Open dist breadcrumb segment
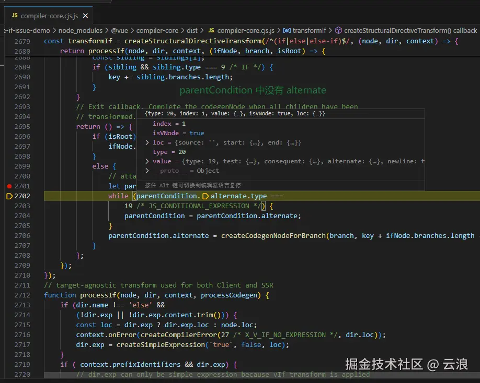 (192, 31)
